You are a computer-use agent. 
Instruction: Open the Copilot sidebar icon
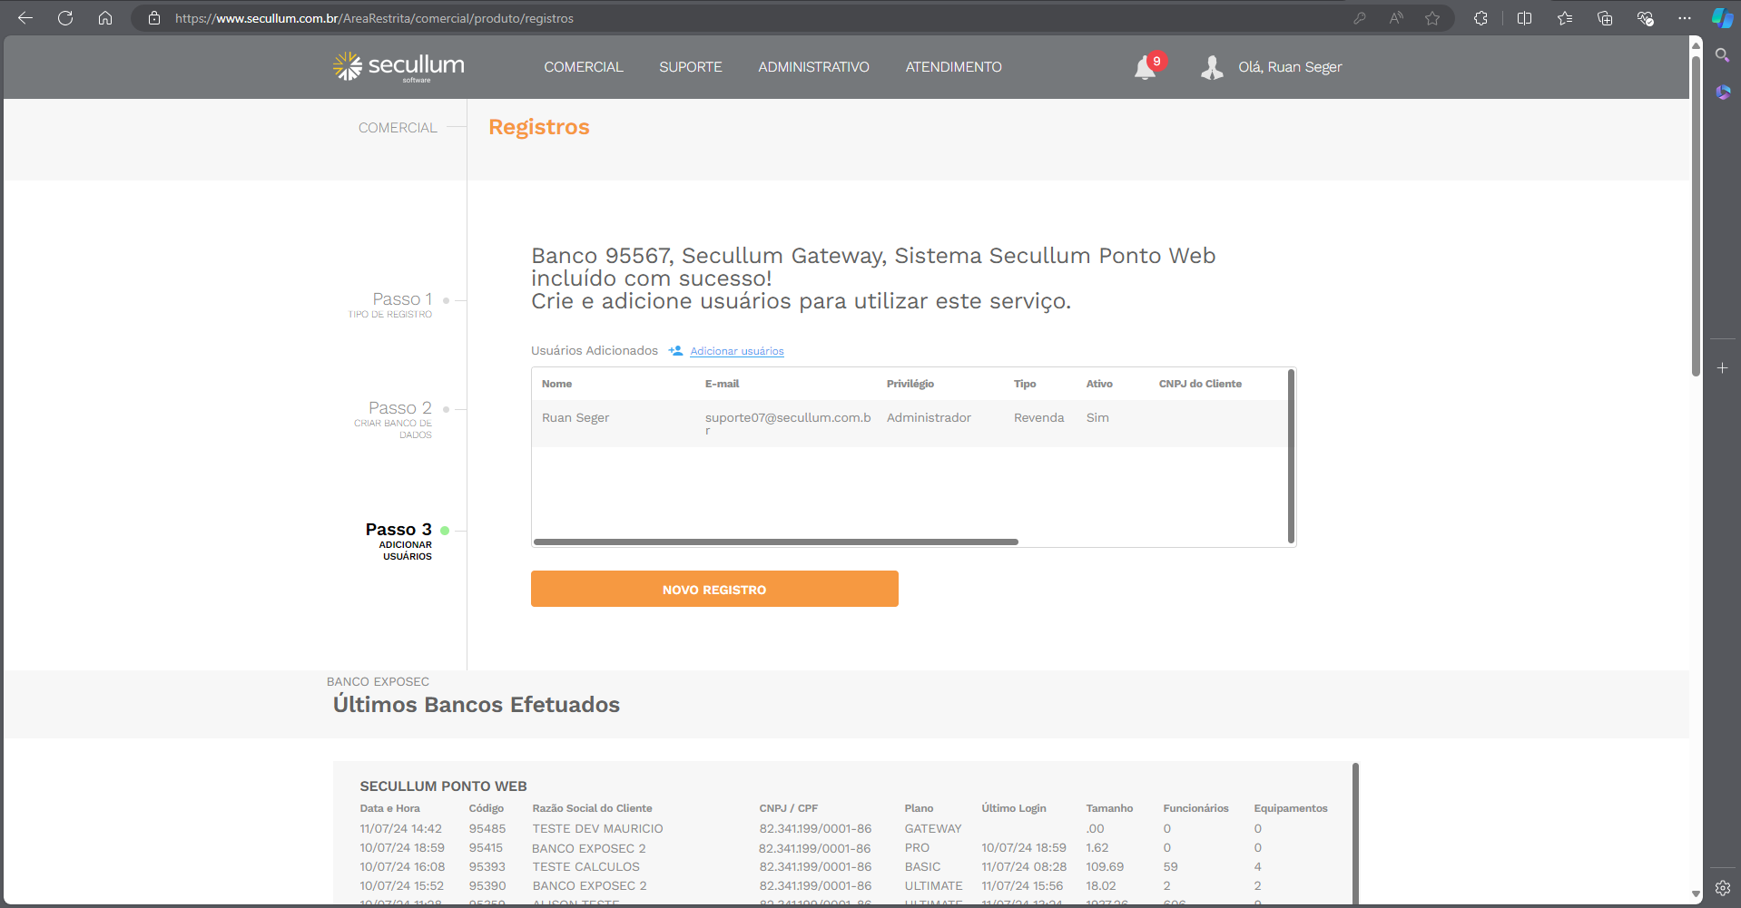1722,18
